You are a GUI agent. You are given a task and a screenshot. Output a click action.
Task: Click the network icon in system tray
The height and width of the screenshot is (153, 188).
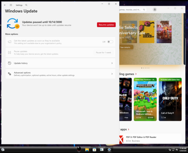point(173,150)
